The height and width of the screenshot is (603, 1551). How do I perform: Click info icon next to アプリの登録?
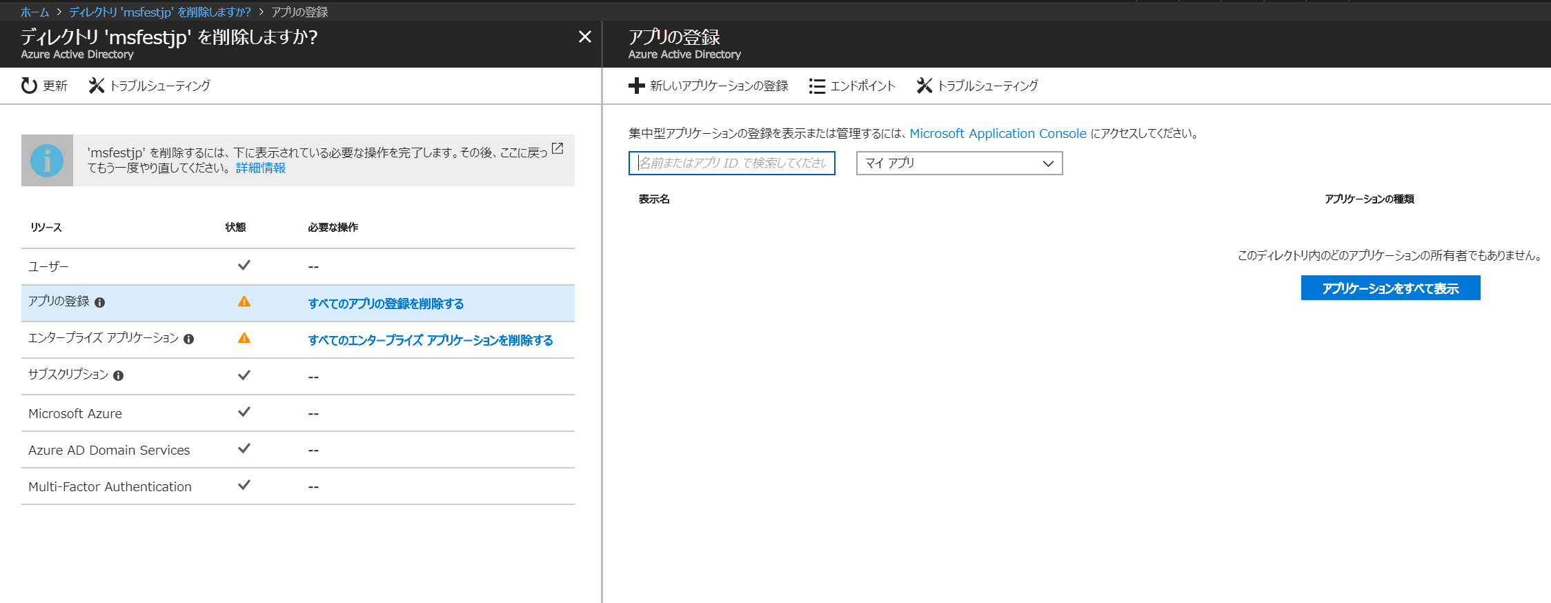pos(100,303)
